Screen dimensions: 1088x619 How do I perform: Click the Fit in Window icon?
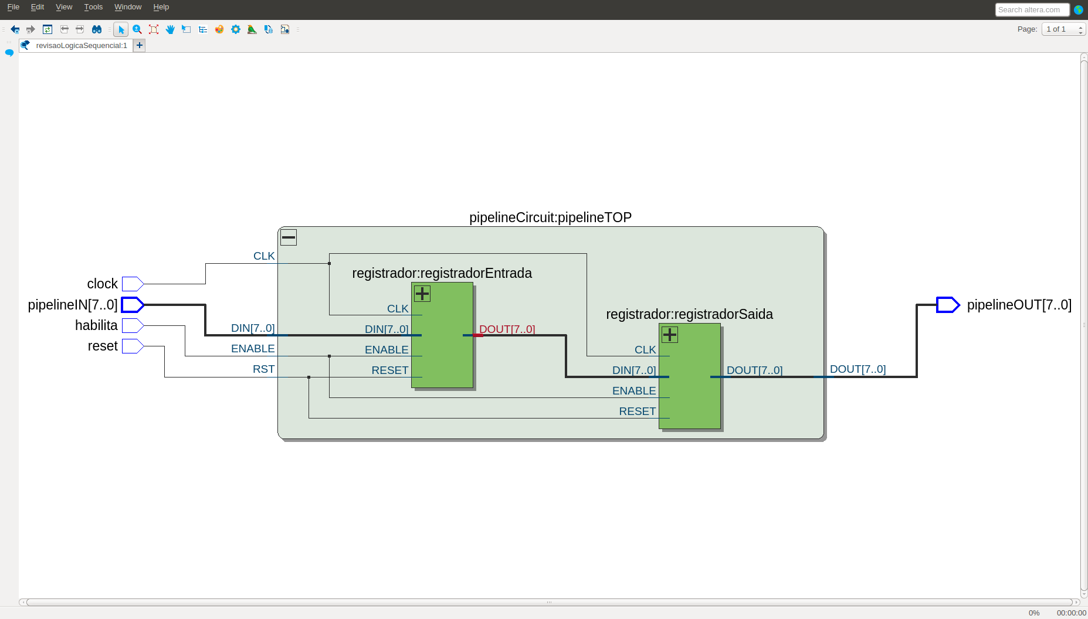tap(154, 29)
